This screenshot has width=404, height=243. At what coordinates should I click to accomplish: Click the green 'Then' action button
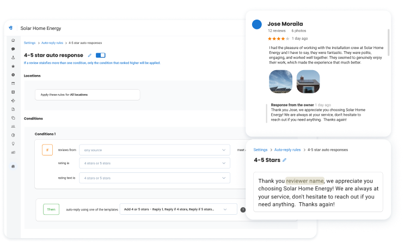pyautogui.click(x=51, y=209)
